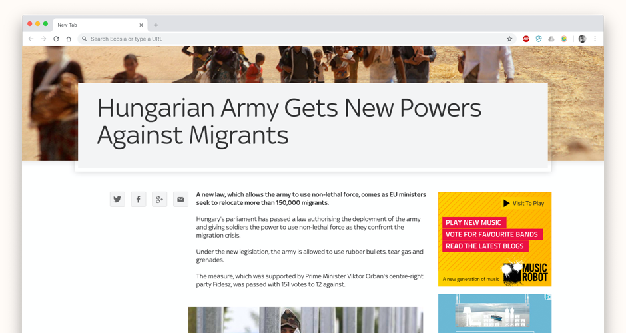
Task: Open the Chrome three-dot menu
Action: (595, 39)
